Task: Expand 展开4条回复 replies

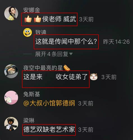Action: (x=52, y=54)
